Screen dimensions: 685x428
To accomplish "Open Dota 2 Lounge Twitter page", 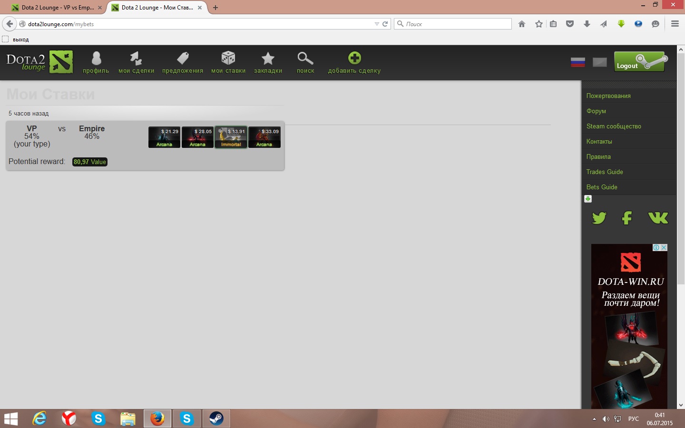I will [x=599, y=218].
